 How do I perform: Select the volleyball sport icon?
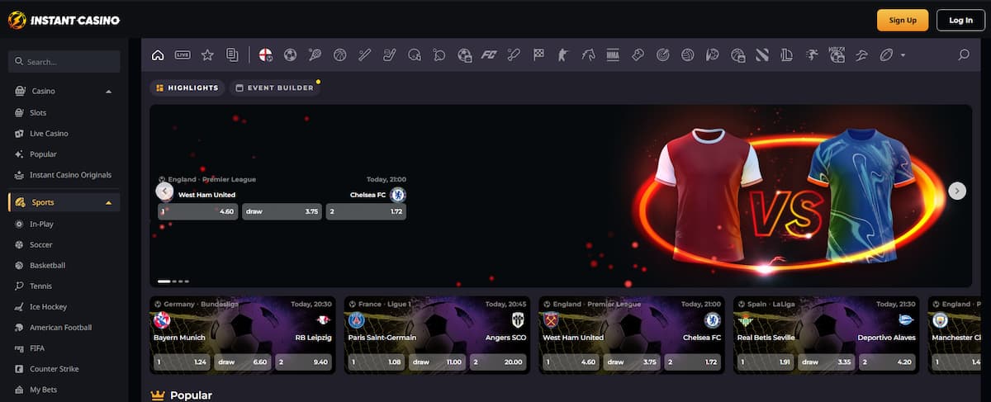(687, 55)
